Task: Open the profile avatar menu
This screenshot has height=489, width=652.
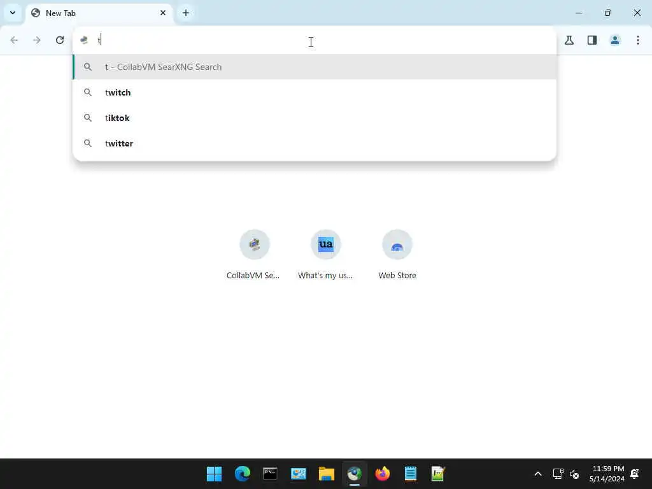Action: (x=615, y=40)
